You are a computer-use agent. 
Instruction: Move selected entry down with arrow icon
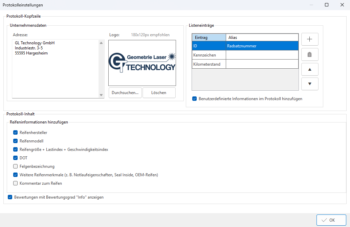(x=309, y=84)
